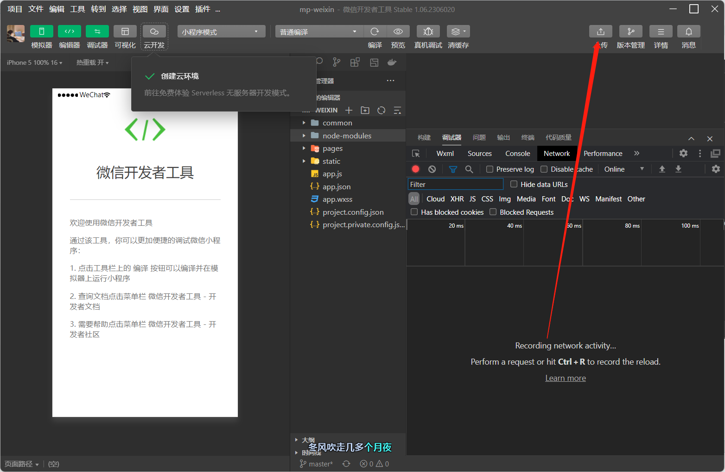Clear the network log

[x=432, y=169]
